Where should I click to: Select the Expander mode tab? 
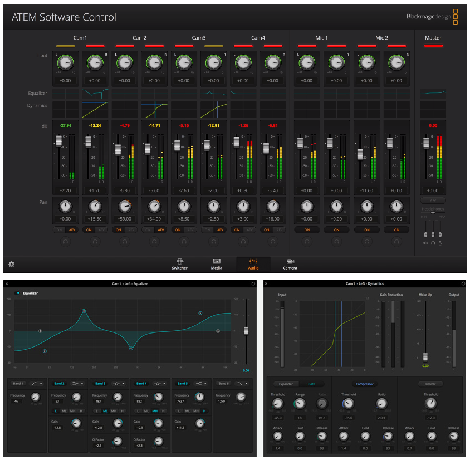[x=286, y=384]
